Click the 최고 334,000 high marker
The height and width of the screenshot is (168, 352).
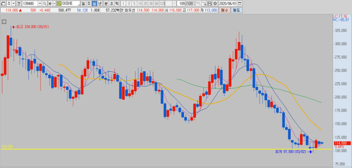31,27
